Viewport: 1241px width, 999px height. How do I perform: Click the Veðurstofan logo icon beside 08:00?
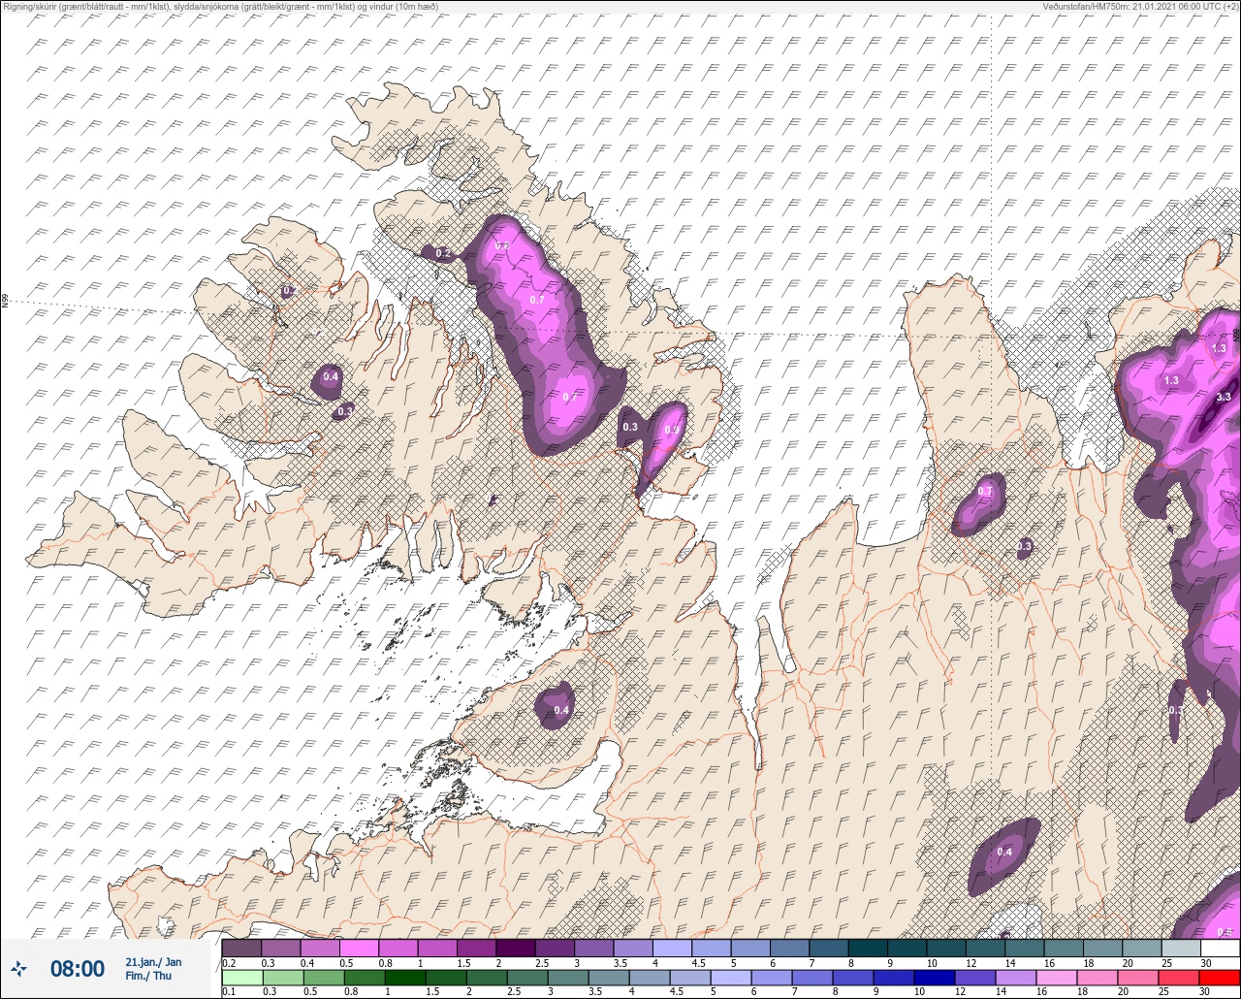tap(19, 968)
